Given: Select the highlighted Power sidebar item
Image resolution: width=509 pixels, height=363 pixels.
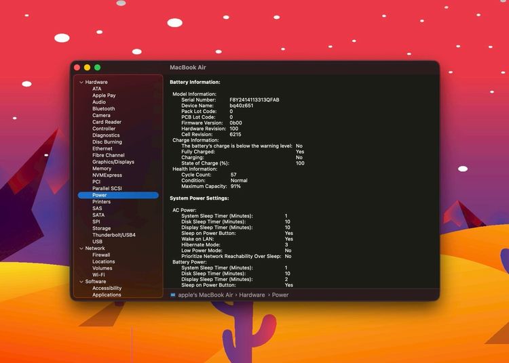Looking at the screenshot, I should 100,195.
